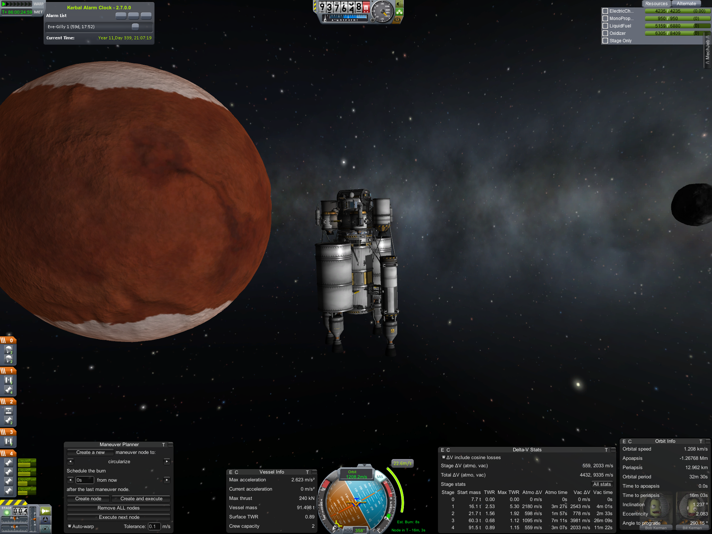Toggle MonoPropellant resource checkbox

click(x=605, y=19)
